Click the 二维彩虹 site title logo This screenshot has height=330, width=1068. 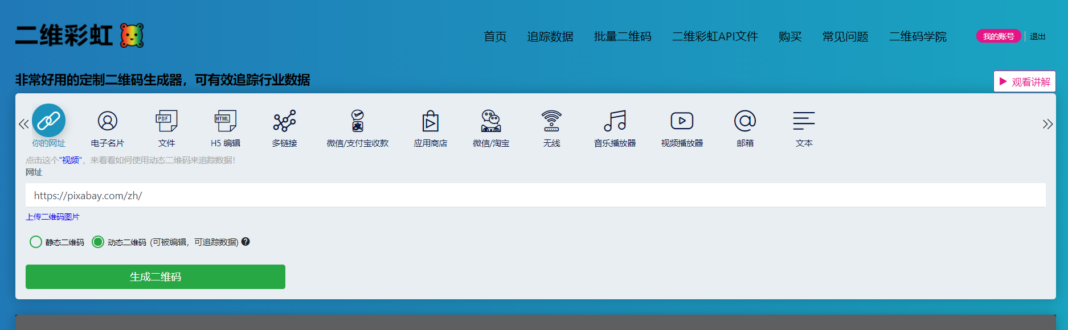coord(64,35)
